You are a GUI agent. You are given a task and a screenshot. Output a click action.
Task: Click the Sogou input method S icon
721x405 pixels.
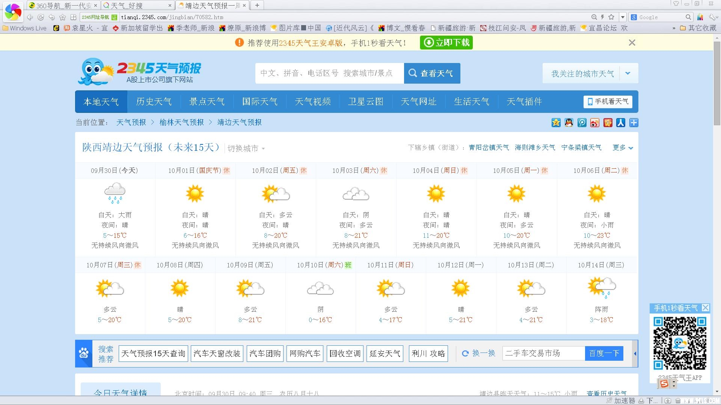(664, 383)
